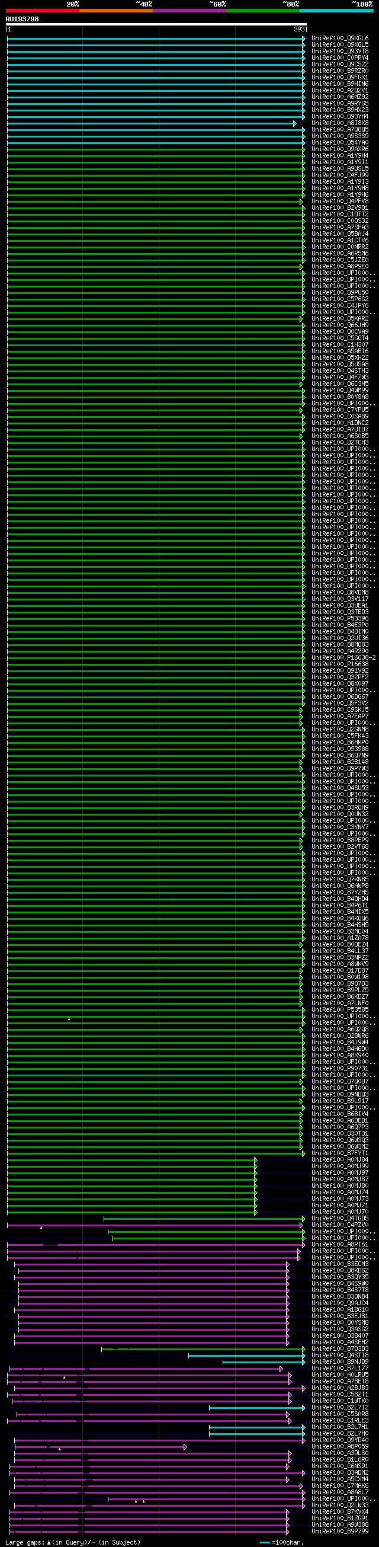379x1547 pixels.
Task: Select the UniRef100_B7FYT1 label
Action: (340, 1153)
